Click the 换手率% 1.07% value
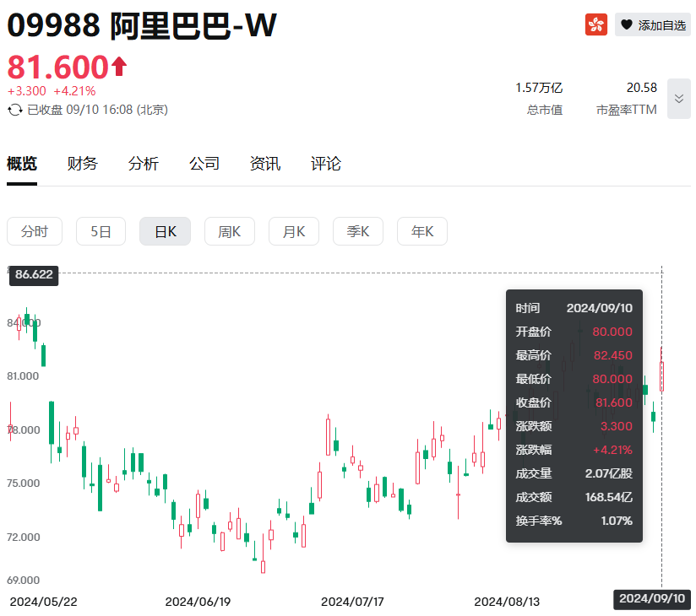696x616 pixels. (617, 521)
